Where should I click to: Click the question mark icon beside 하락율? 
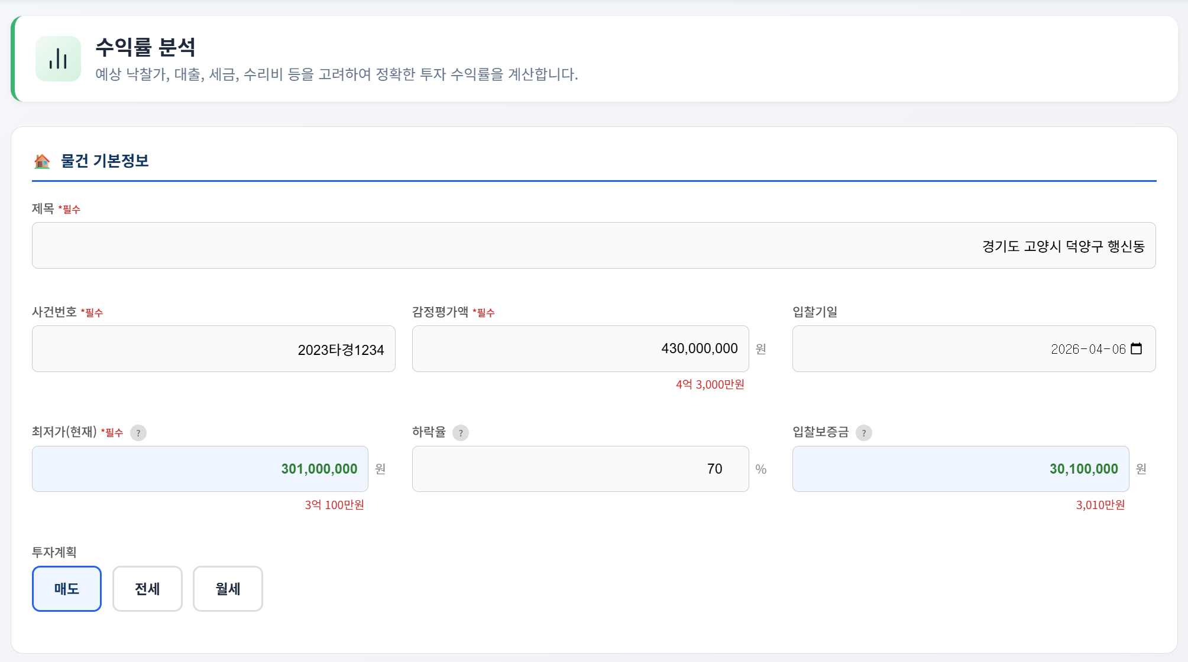pyautogui.click(x=460, y=433)
